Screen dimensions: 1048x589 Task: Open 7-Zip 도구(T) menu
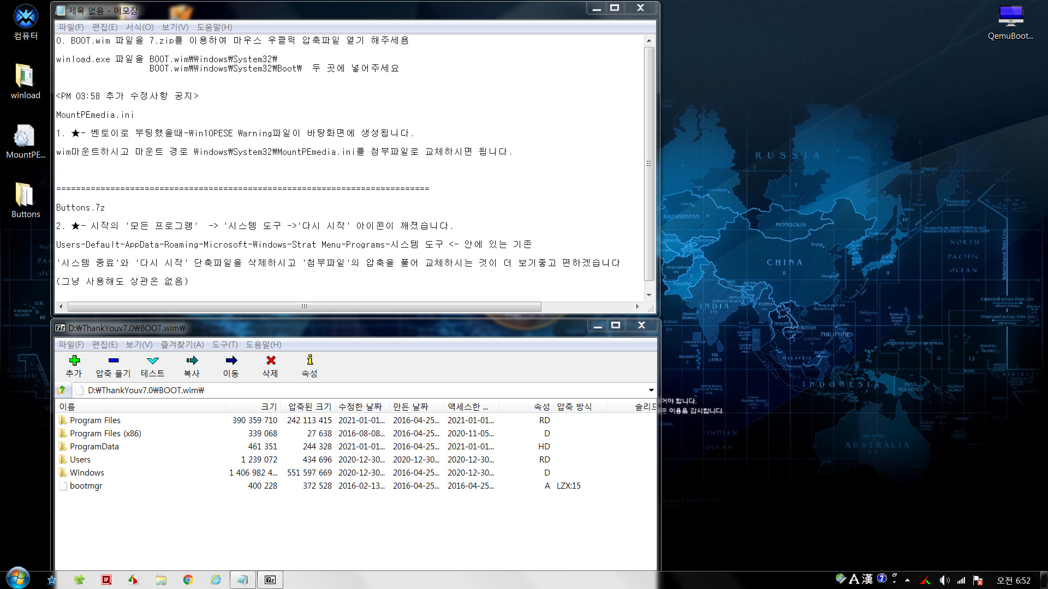coord(225,344)
